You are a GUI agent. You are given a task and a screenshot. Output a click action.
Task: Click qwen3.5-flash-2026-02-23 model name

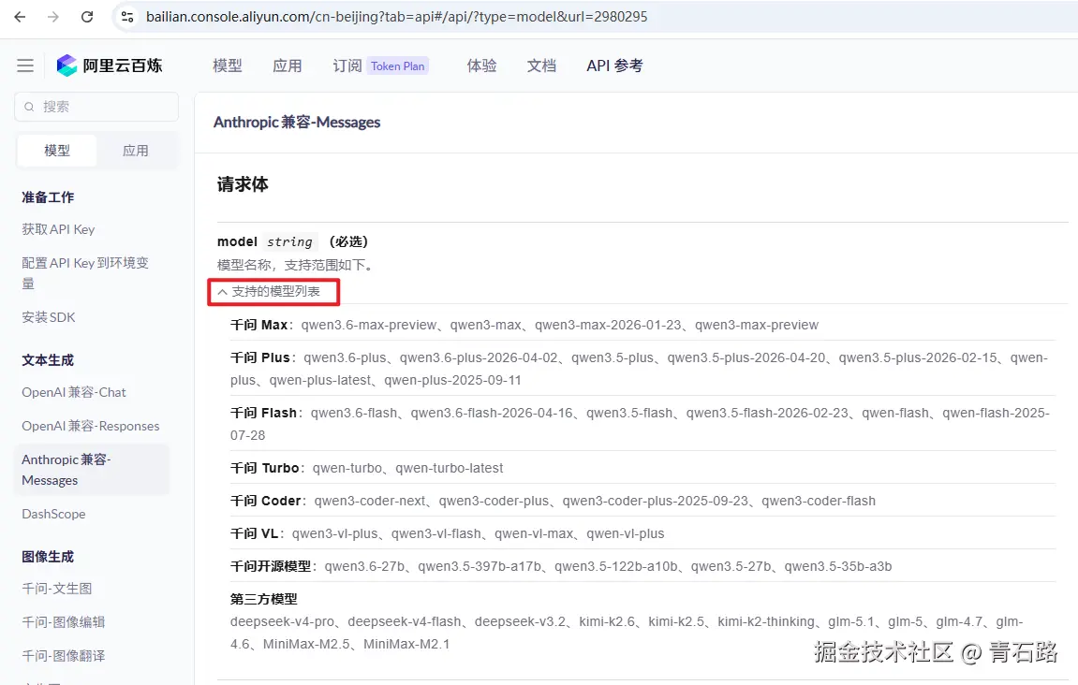767,413
